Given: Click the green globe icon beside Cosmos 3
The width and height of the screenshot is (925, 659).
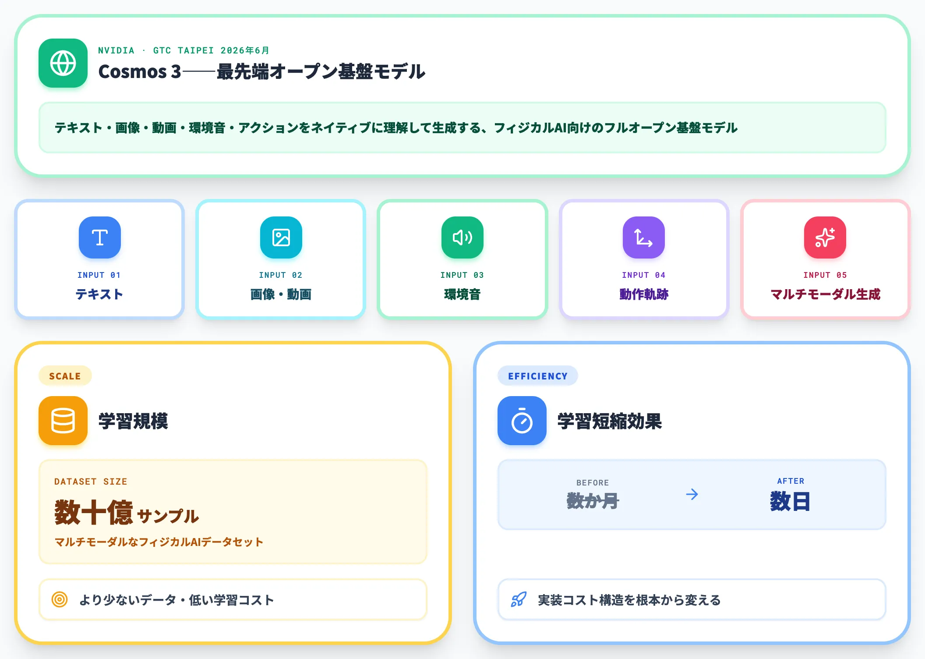Looking at the screenshot, I should tap(63, 63).
